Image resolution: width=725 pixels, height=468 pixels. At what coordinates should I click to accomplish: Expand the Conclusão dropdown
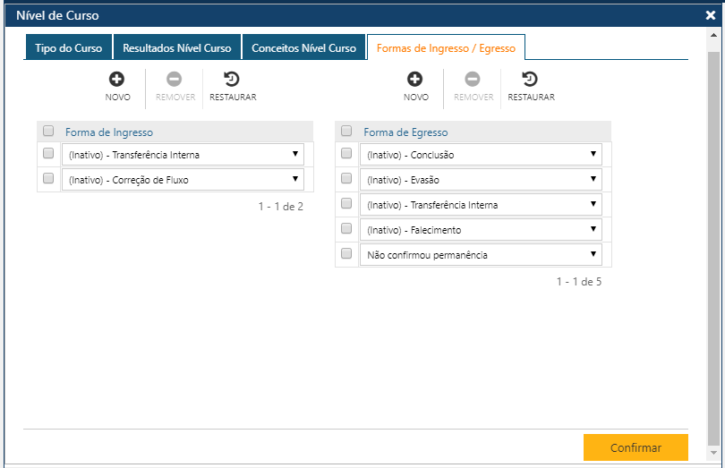point(481,155)
